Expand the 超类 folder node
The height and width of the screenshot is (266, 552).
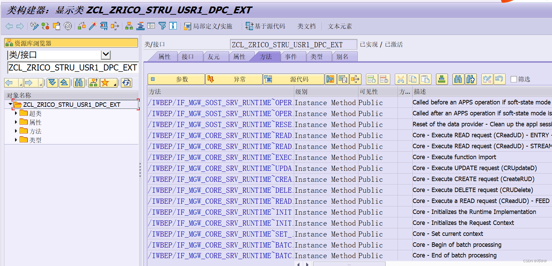16,113
